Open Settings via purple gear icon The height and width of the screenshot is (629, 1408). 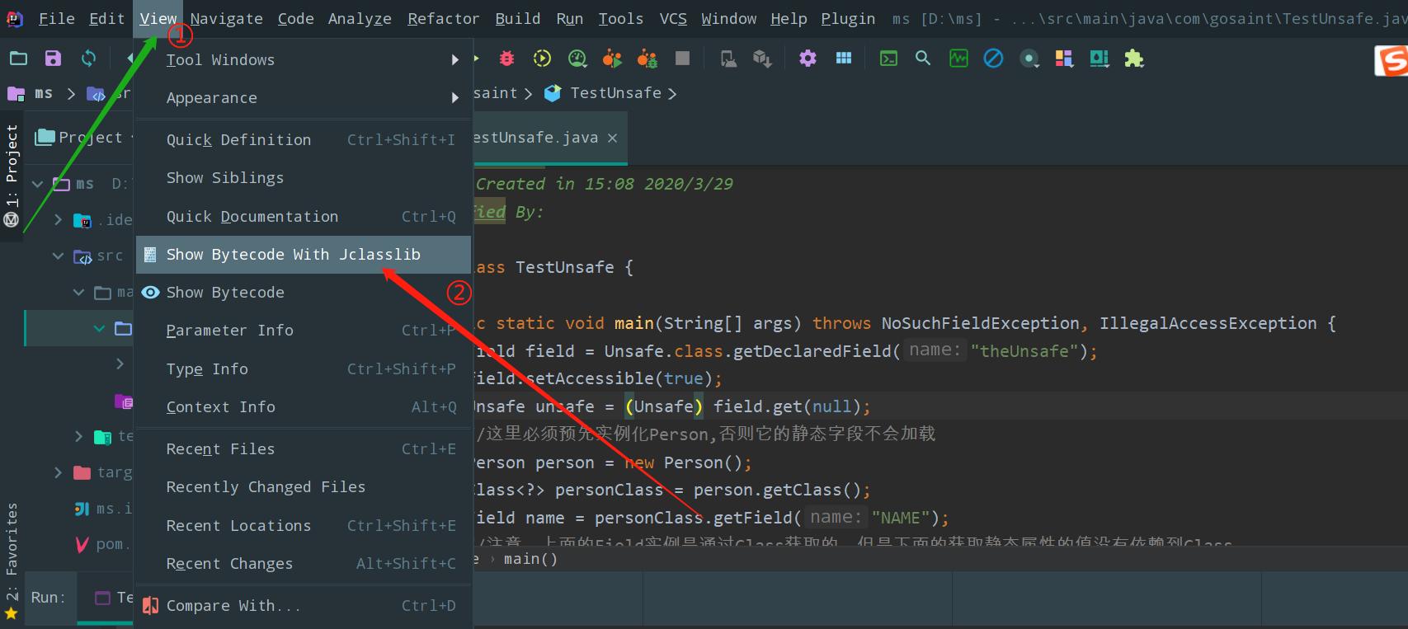coord(808,59)
